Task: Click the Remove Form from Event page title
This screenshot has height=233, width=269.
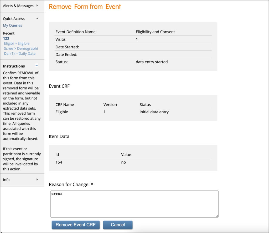Action: coord(85,7)
